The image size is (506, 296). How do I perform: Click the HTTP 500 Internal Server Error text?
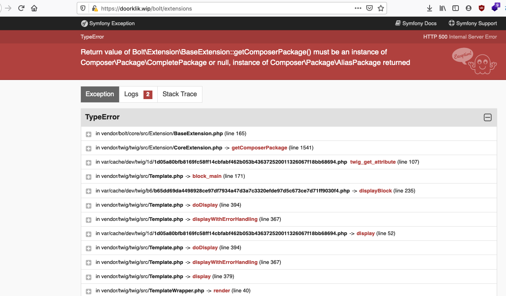[460, 37]
